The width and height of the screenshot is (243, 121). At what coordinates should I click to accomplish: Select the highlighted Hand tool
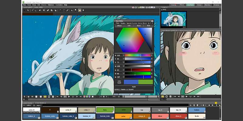click(80, 10)
